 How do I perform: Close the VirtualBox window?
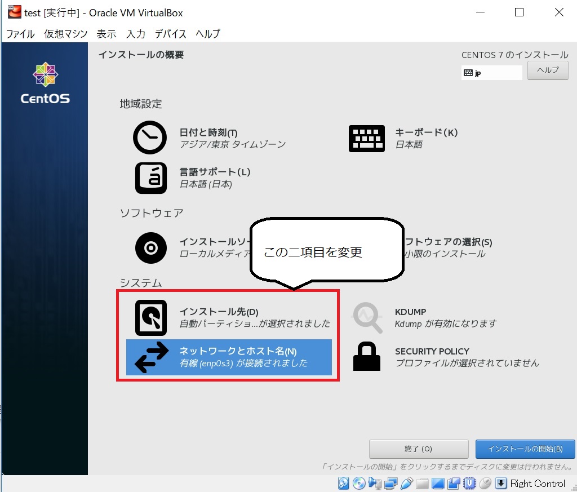coord(559,12)
